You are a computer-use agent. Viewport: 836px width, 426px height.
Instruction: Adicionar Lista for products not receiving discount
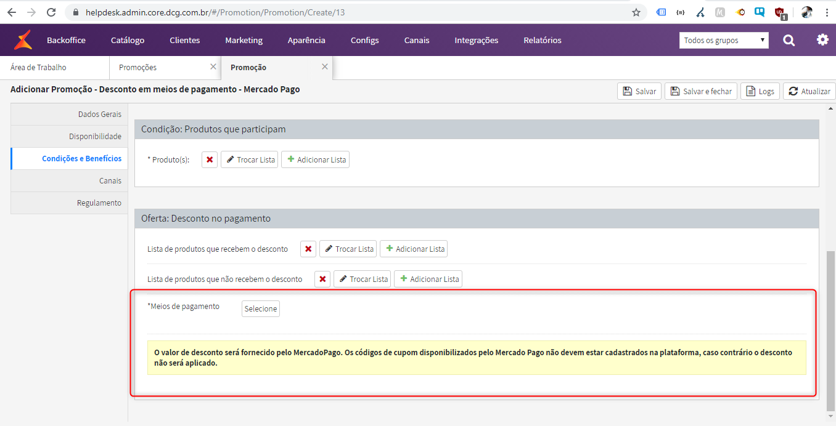point(428,279)
